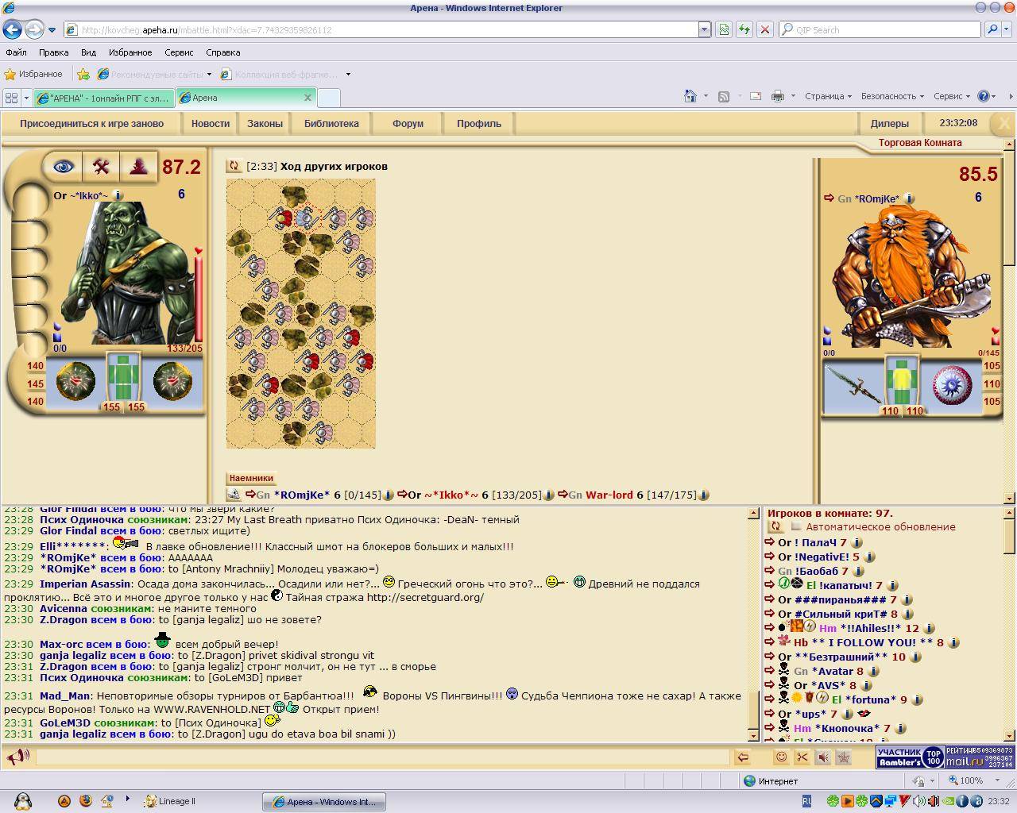Open info for player ###пиранья###

[907, 600]
